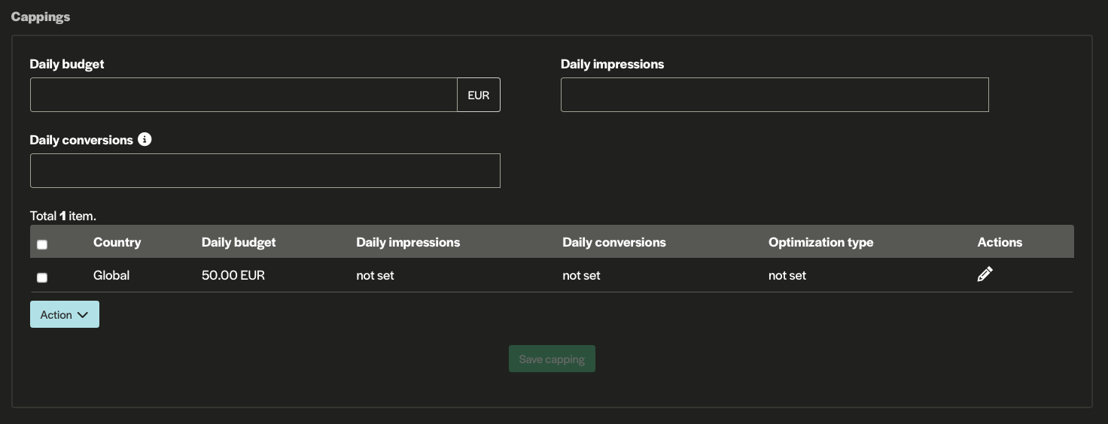This screenshot has width=1108, height=424.
Task: Click the info icon beside Daily conversions
Action: coord(145,140)
